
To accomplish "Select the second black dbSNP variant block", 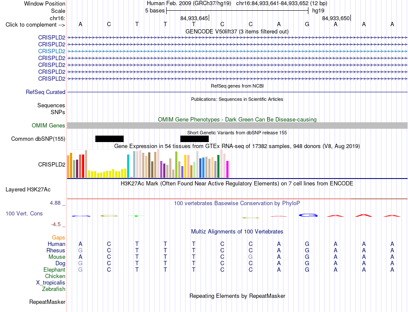I will click(195, 139).
